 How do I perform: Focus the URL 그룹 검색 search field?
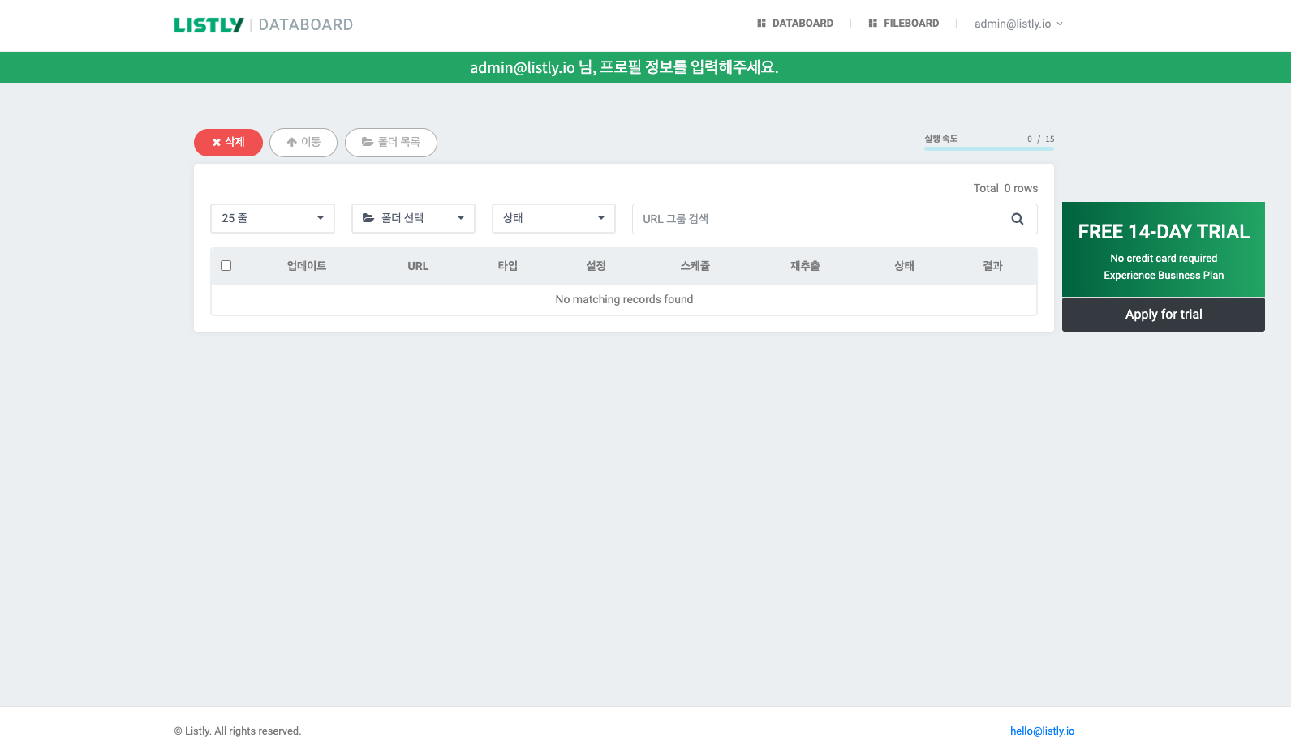coord(820,219)
